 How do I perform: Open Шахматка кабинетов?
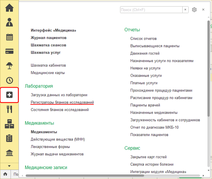[48, 65]
